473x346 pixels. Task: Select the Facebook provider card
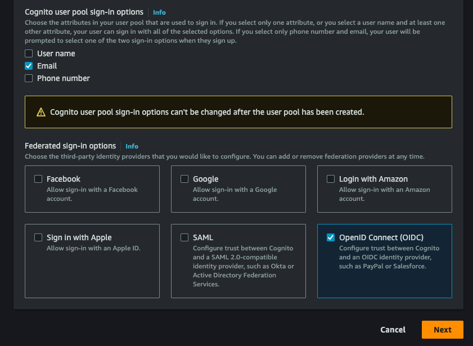coord(92,189)
